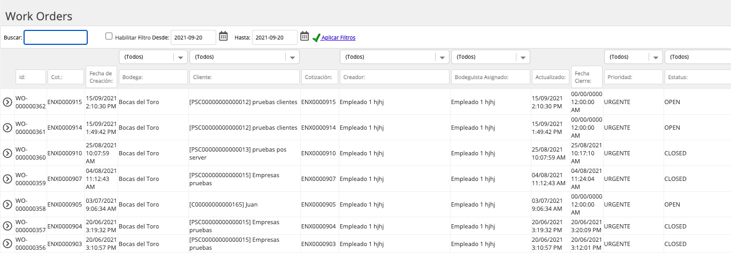Screen dimensions: 731x253
Task: Select work order id WO-000000362
Action: (31, 102)
